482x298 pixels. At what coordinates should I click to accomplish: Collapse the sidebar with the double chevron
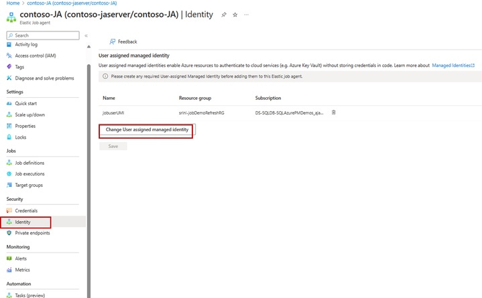pos(86,35)
